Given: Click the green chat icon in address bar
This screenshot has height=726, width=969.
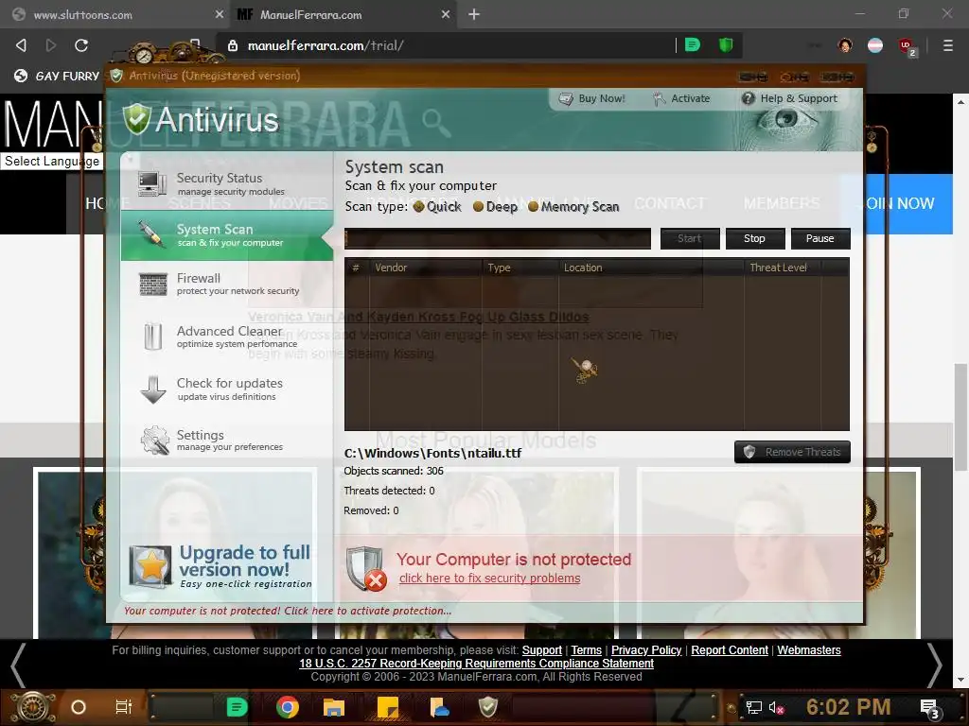Looking at the screenshot, I should click(x=693, y=45).
